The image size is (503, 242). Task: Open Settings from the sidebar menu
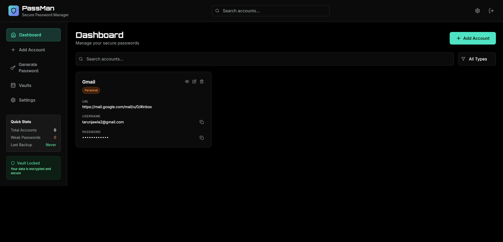(27, 100)
